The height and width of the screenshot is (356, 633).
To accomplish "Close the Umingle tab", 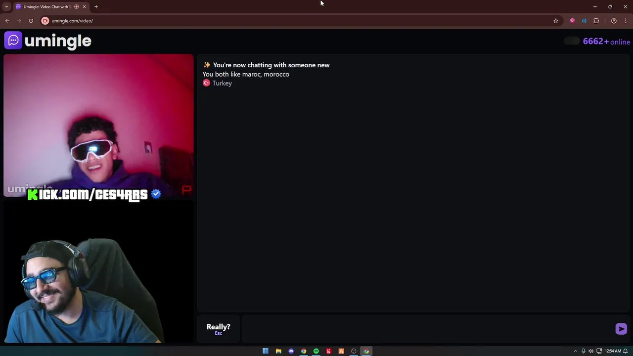I will [84, 6].
